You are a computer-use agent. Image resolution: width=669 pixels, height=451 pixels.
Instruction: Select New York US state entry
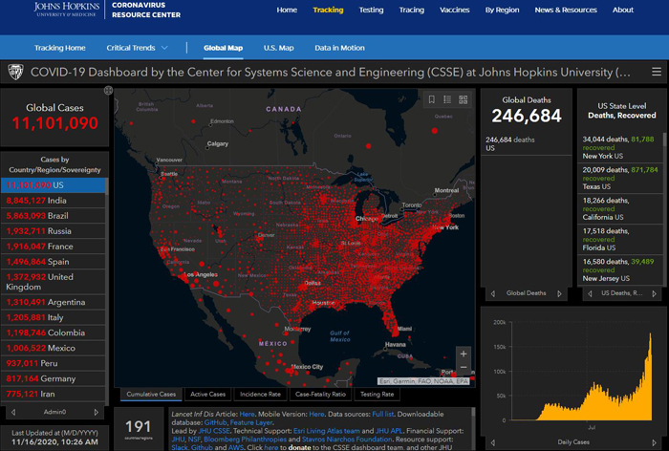(x=621, y=148)
